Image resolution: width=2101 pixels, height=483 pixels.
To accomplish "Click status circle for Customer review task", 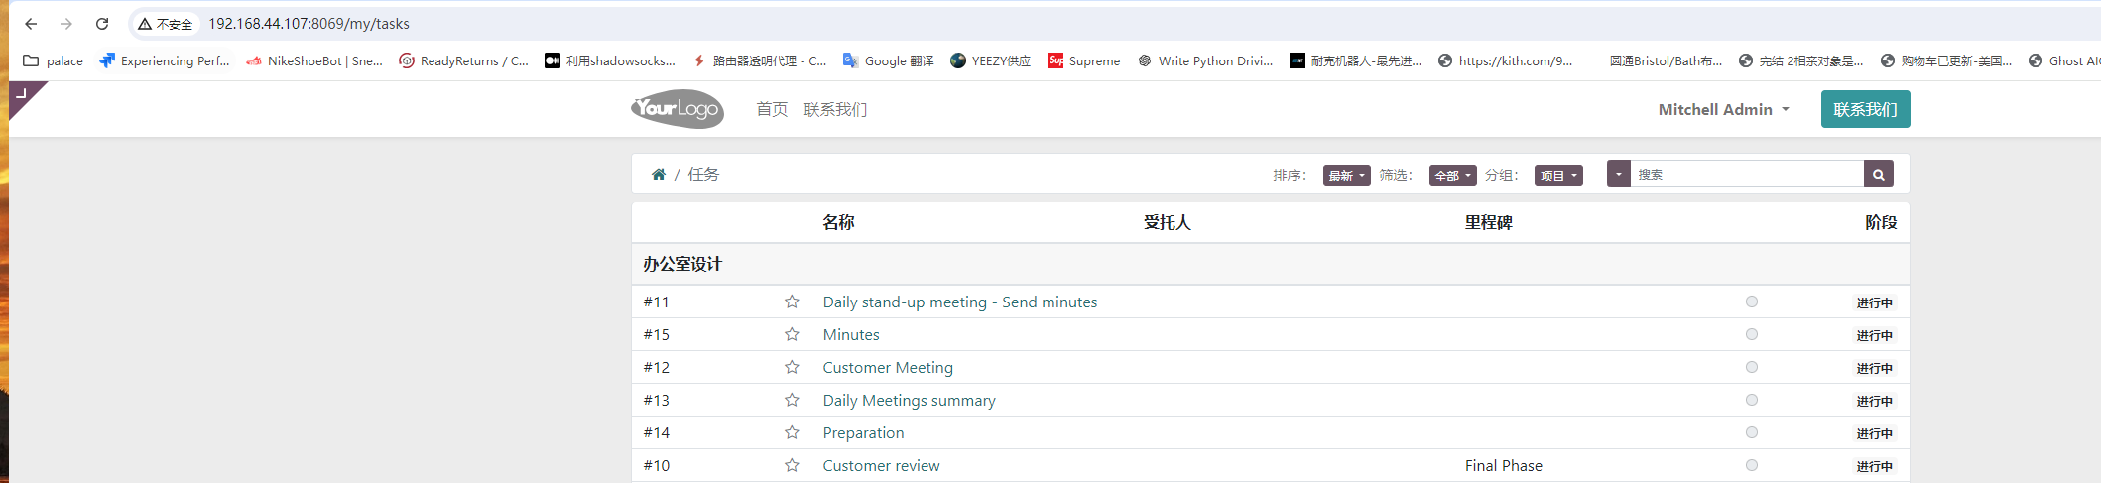I will click(1752, 465).
